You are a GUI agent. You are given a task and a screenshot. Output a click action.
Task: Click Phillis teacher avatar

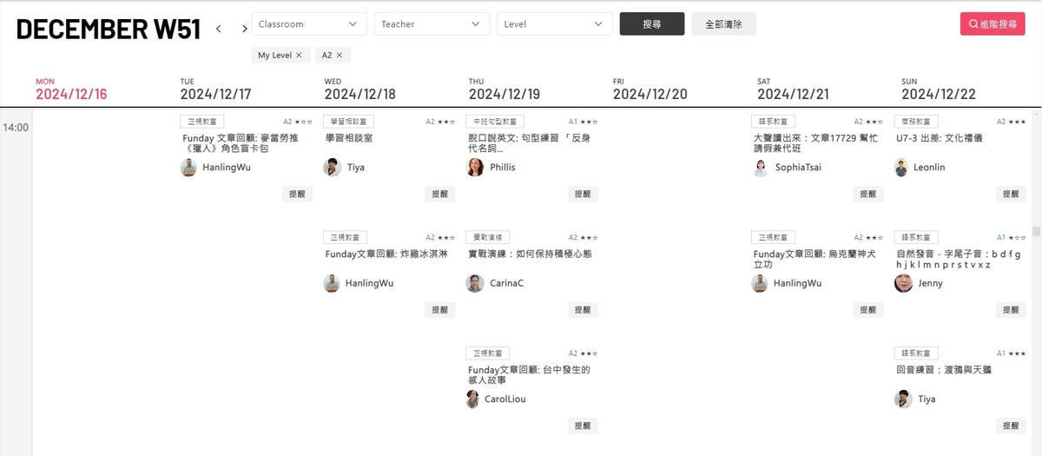pos(475,168)
